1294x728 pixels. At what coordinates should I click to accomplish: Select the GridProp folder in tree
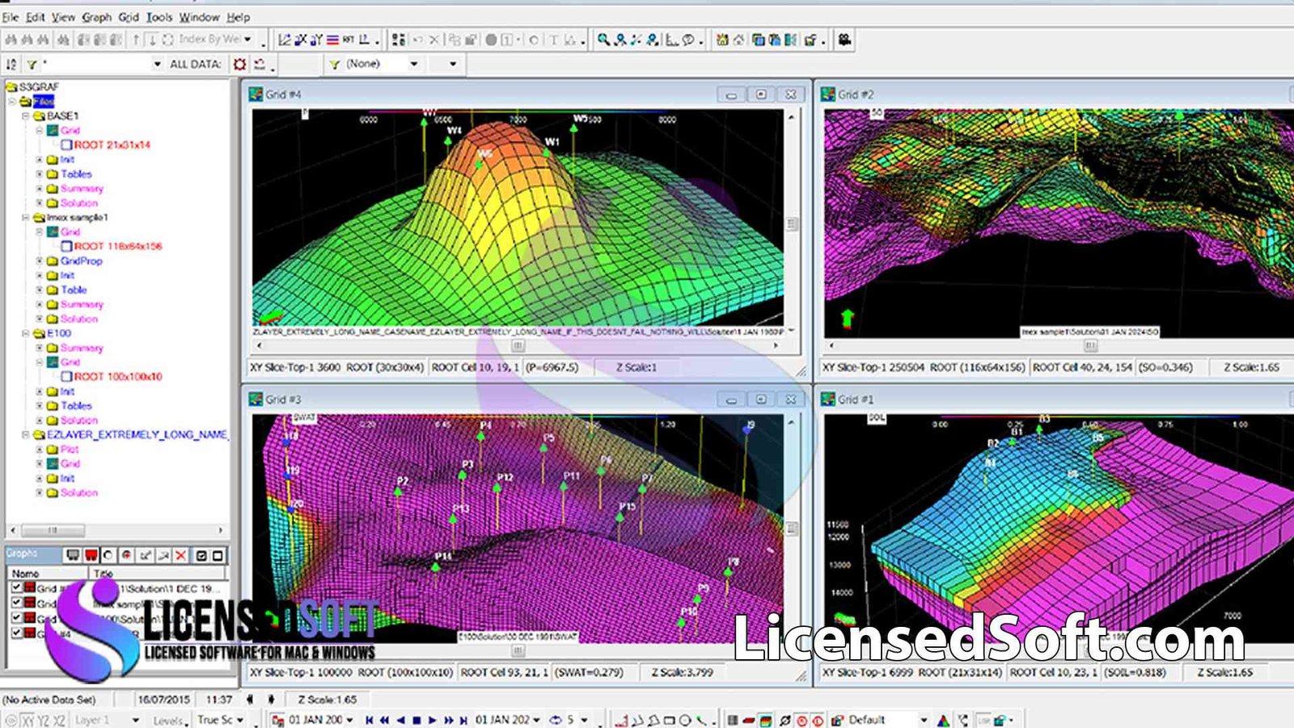pyautogui.click(x=82, y=261)
